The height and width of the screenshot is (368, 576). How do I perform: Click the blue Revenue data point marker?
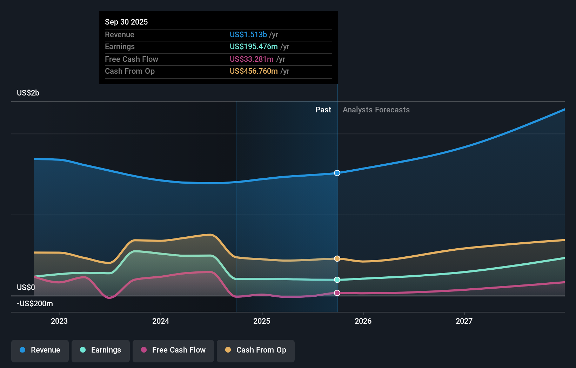pyautogui.click(x=337, y=173)
